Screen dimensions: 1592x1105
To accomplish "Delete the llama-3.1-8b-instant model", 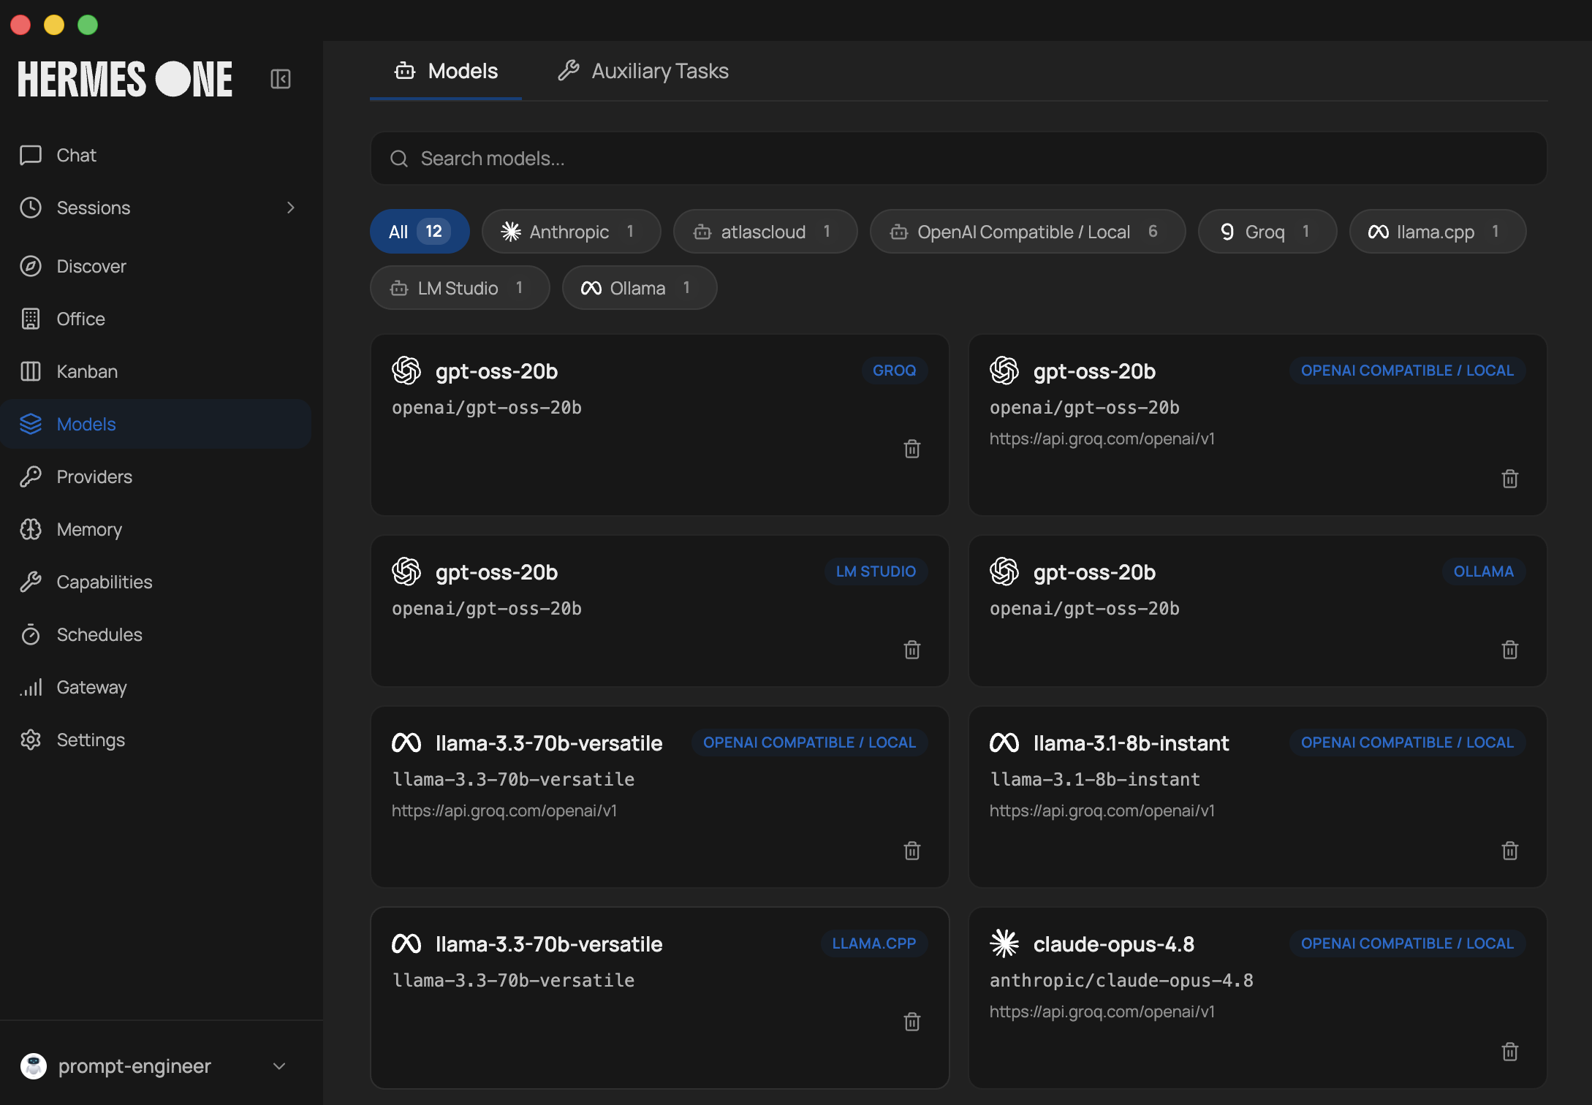I will [1510, 851].
